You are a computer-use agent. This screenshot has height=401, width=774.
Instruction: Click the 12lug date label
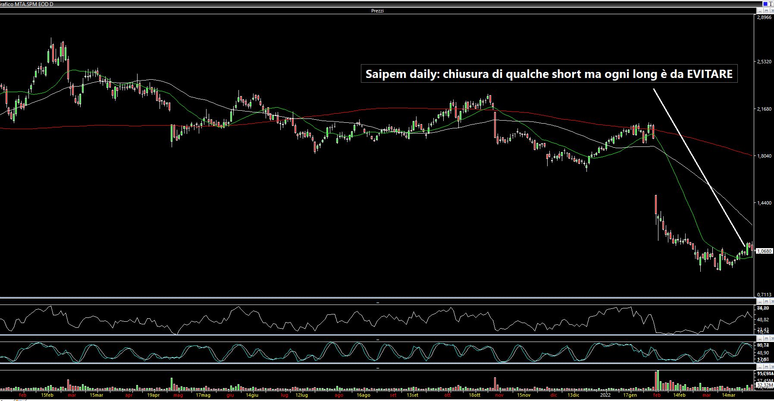pos(302,395)
